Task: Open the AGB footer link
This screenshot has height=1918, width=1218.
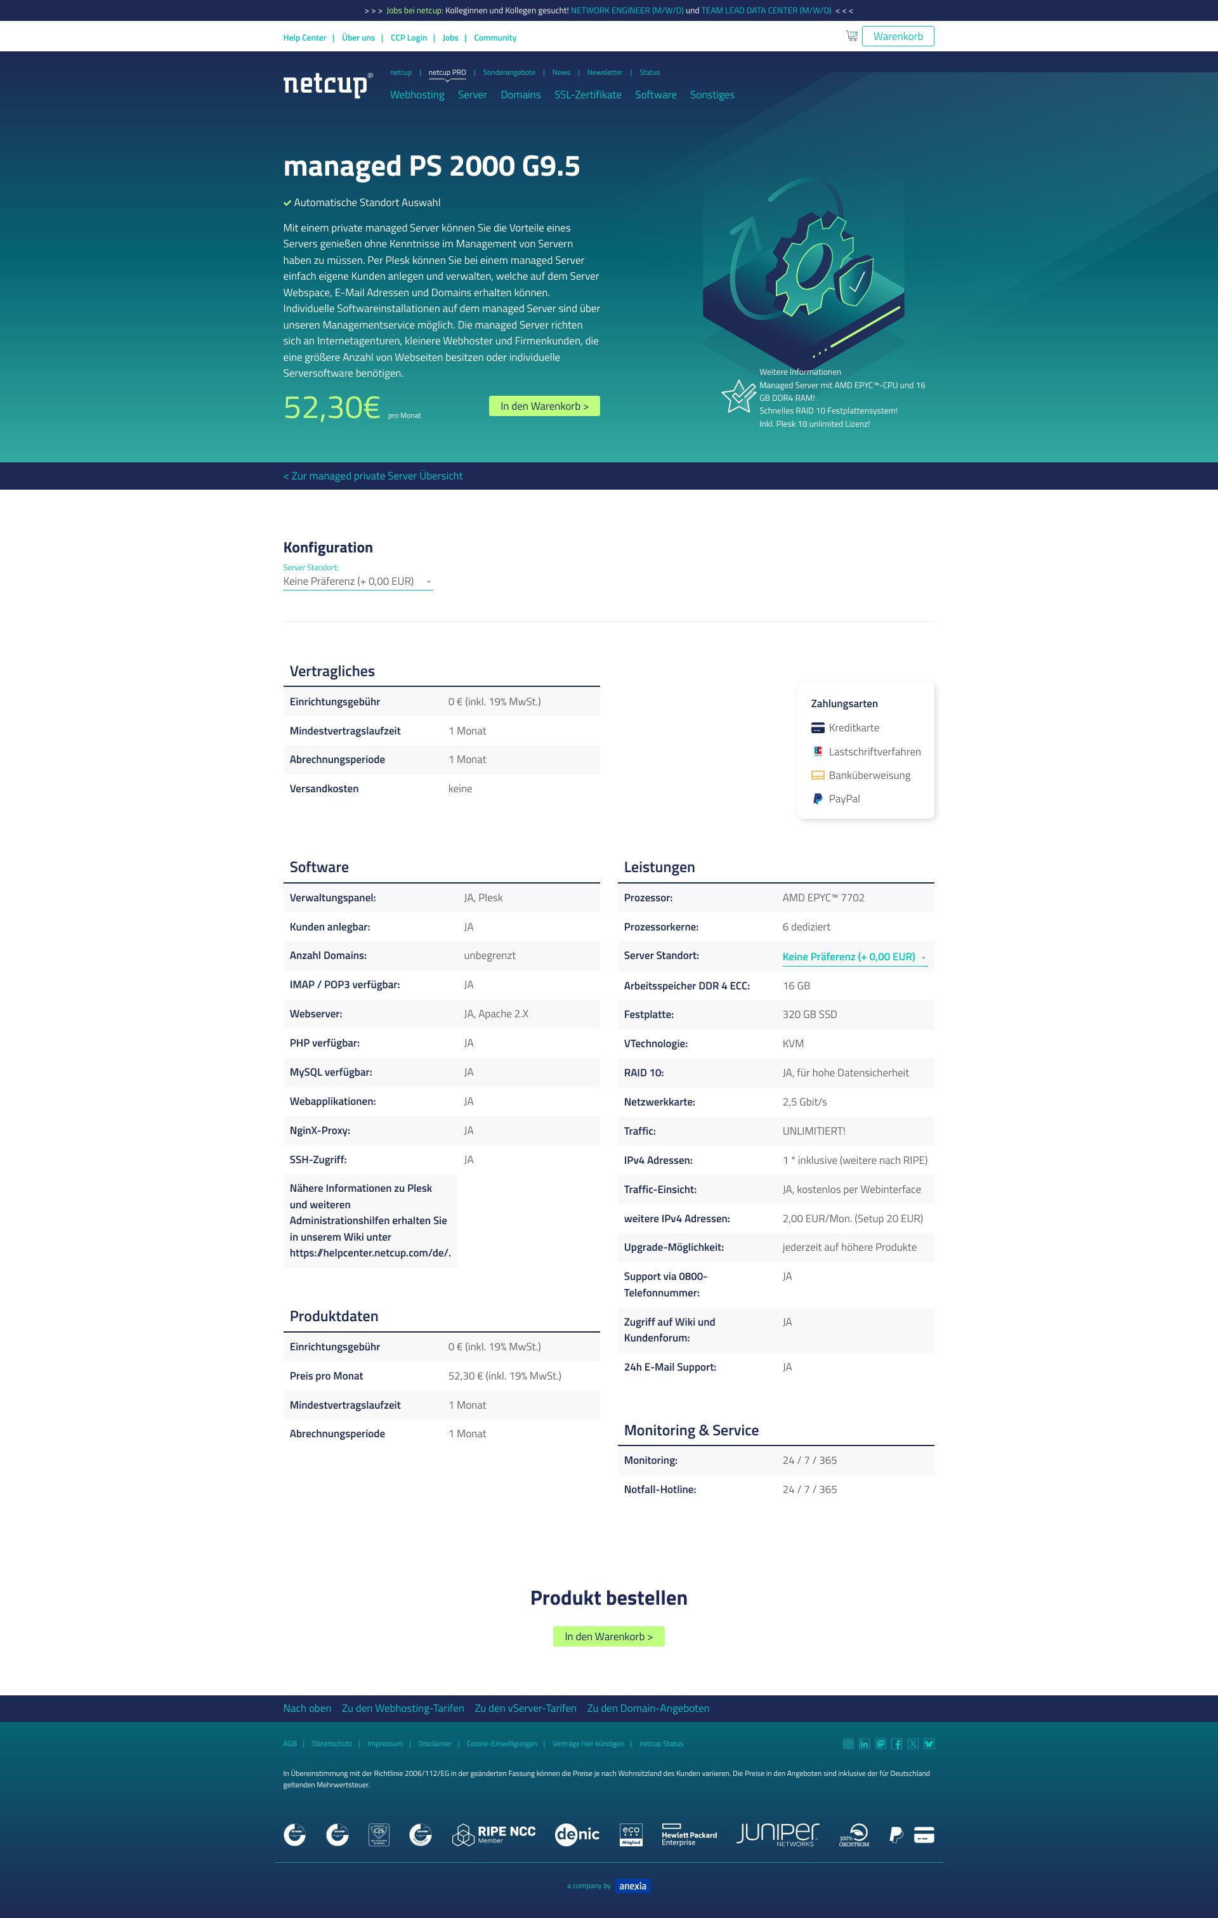Action: pyautogui.click(x=290, y=1744)
